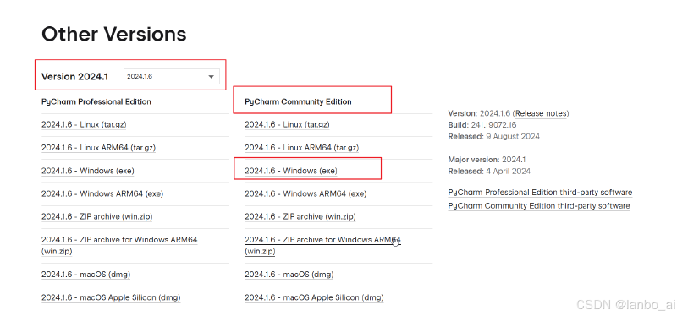Click PyCharm Community Edition column heading
This screenshot has height=316, width=677.
click(298, 101)
